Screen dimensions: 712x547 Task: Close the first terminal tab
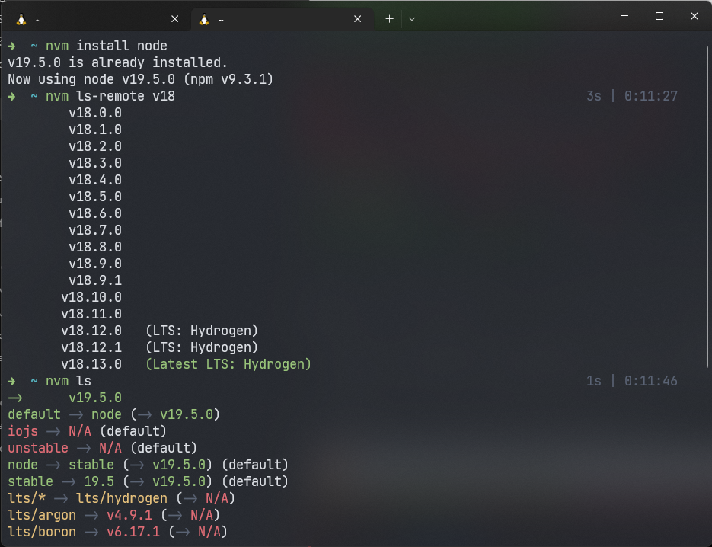[x=175, y=19]
